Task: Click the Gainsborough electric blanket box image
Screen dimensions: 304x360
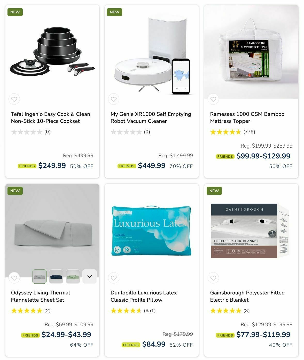Action: 250,230
